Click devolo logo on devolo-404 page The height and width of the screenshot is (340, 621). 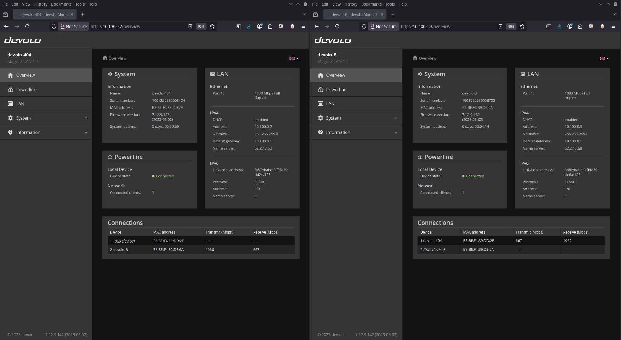[x=23, y=40]
